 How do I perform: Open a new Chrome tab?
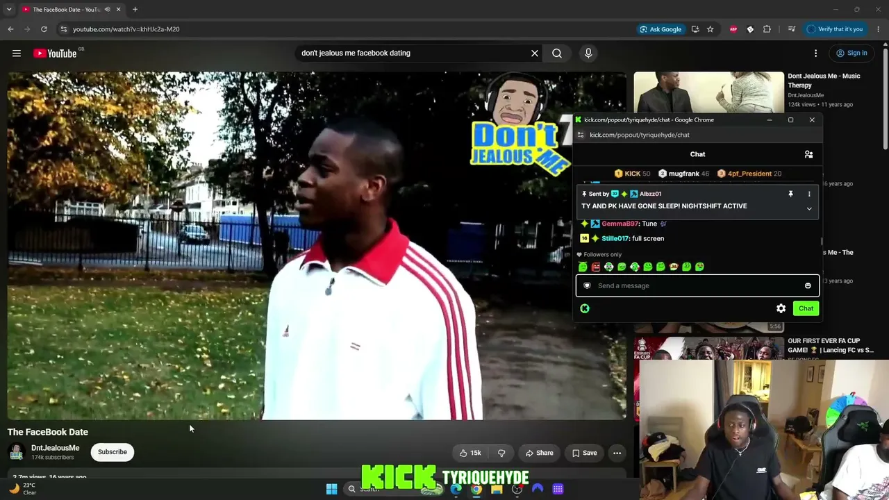click(135, 10)
